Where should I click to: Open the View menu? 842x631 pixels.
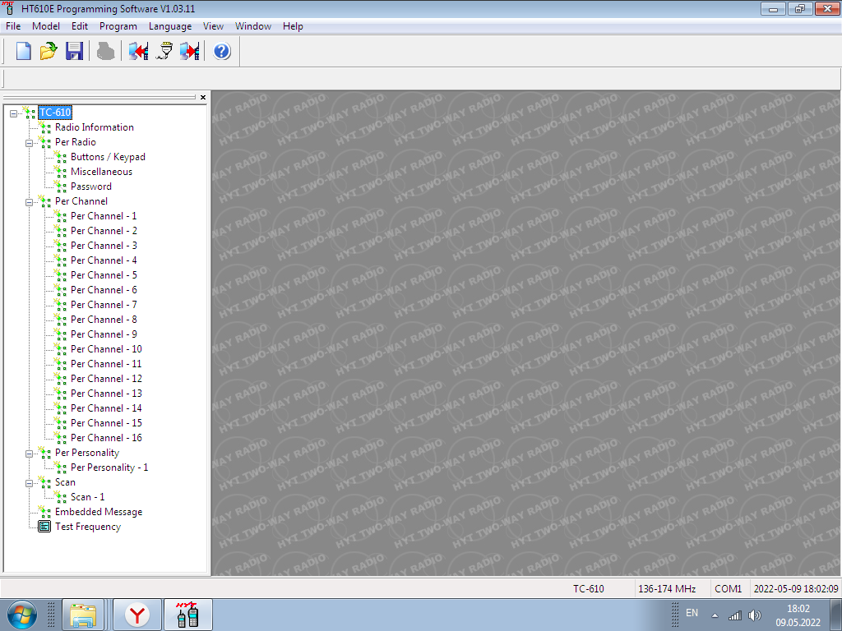(x=213, y=26)
